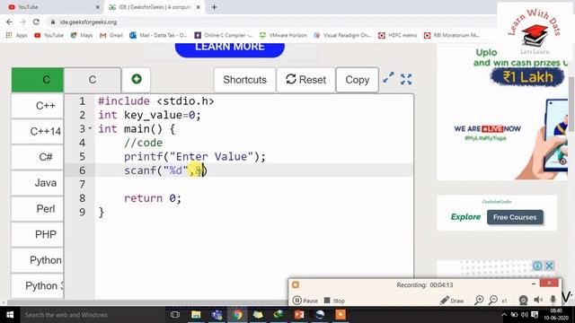Screen dimensions: 575x323
Task: Choose C++14 language
Action: coord(38,132)
